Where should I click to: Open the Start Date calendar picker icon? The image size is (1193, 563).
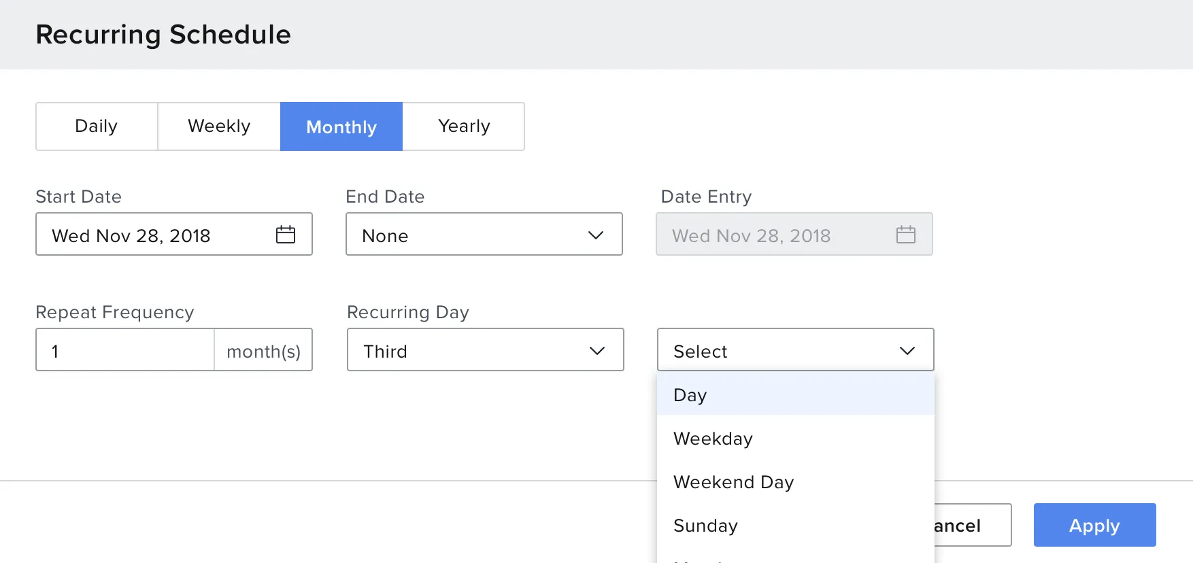click(286, 235)
